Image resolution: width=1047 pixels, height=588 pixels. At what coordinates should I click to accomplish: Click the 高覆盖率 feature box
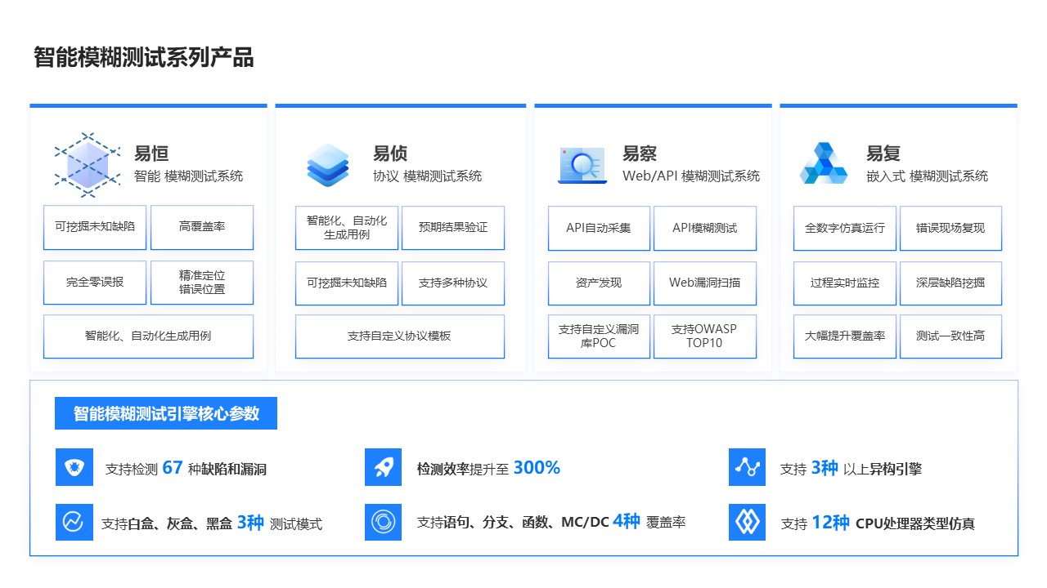(x=202, y=227)
